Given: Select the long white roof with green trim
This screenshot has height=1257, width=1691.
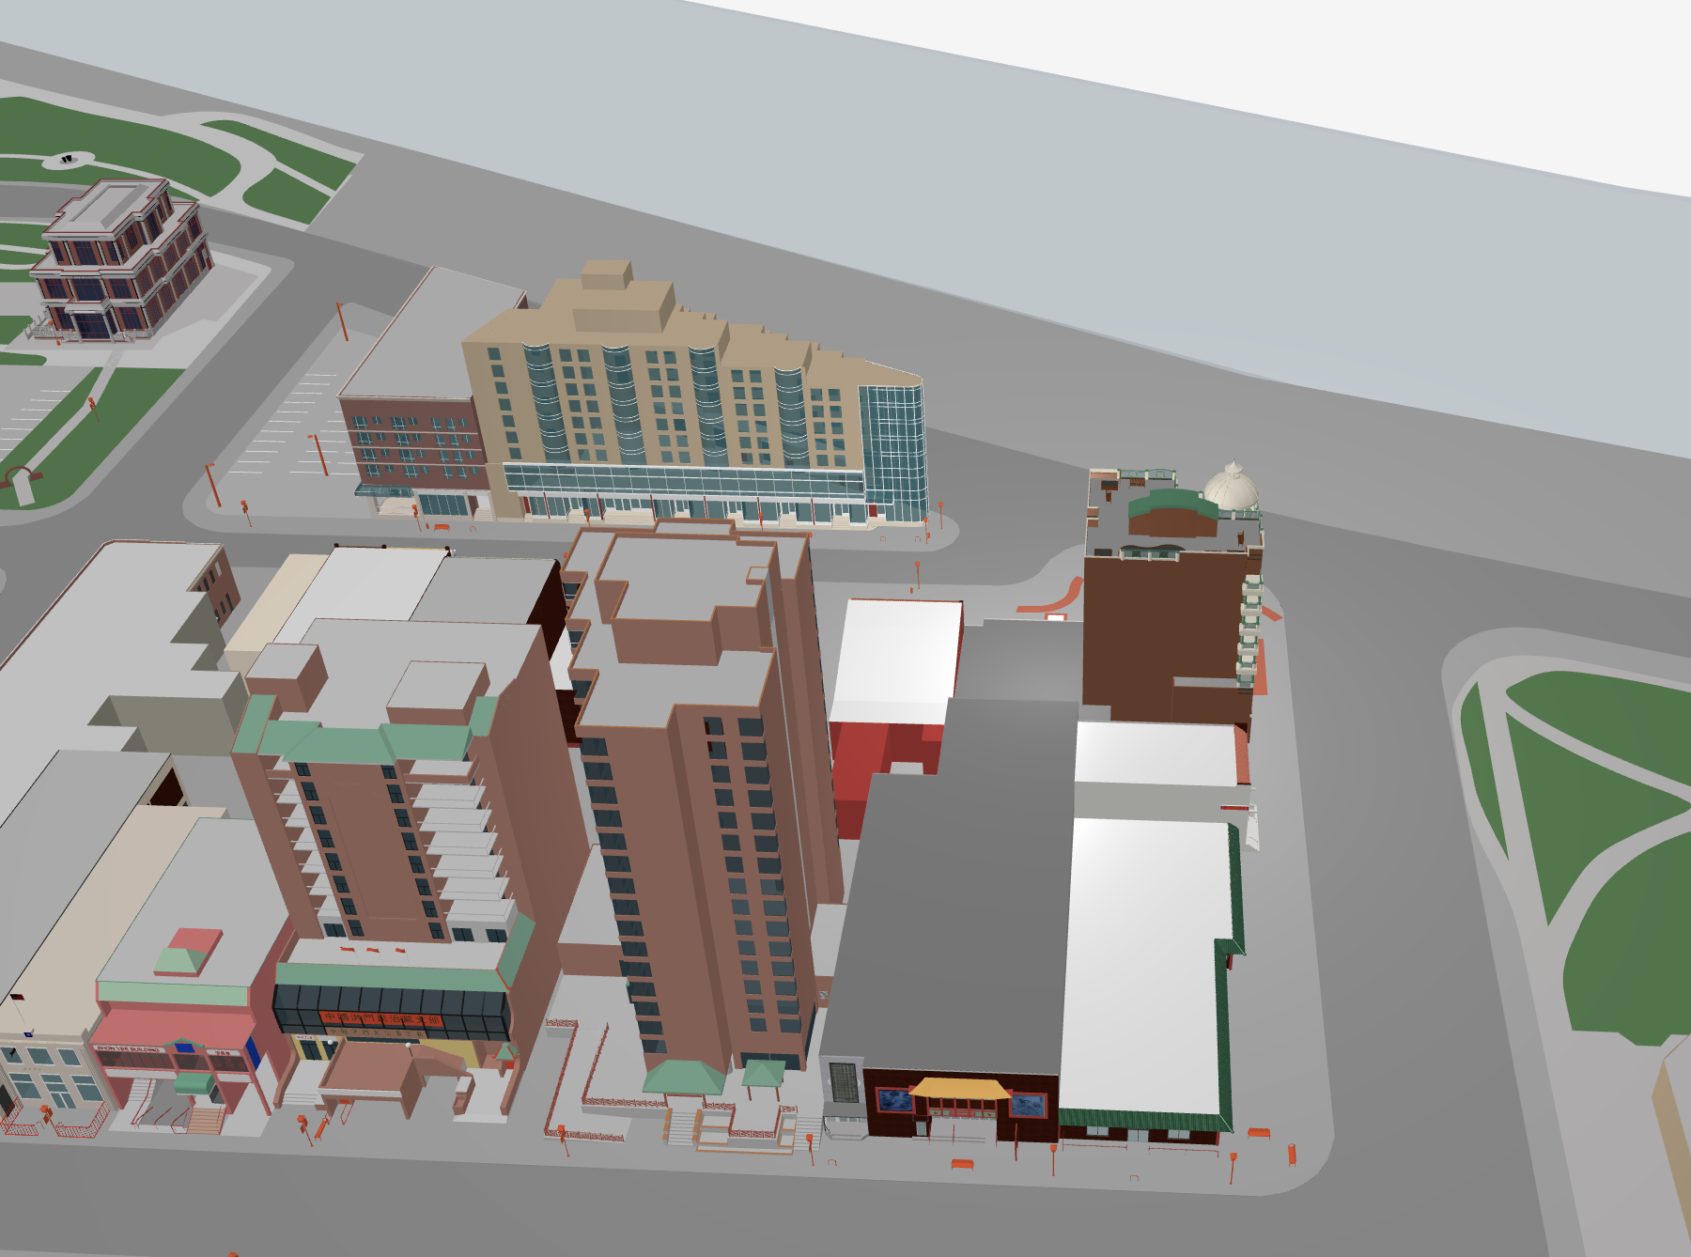Looking at the screenshot, I should [x=1148, y=968].
